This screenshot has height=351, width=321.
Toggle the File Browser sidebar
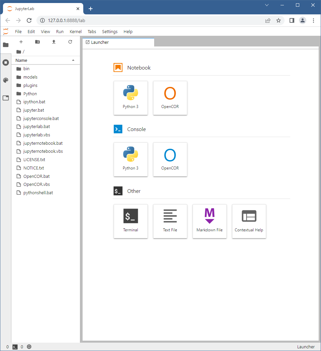tap(6, 45)
